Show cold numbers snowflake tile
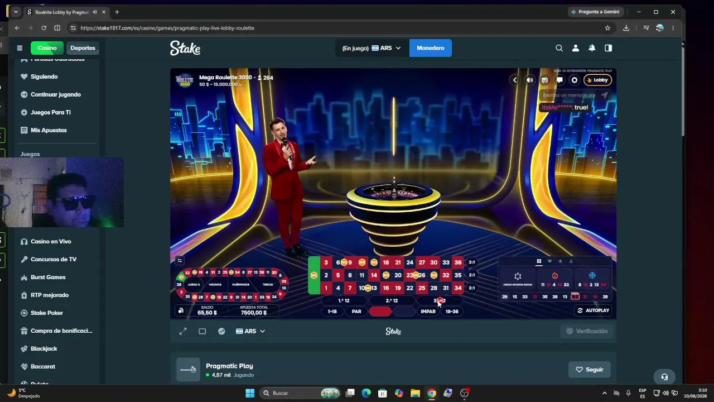 click(592, 279)
